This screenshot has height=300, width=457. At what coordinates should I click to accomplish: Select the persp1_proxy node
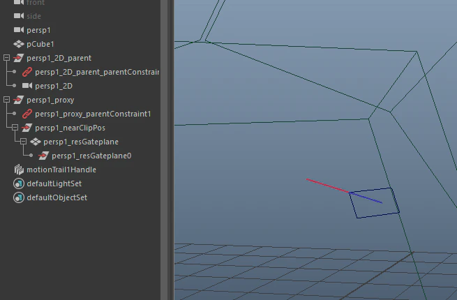(50, 100)
